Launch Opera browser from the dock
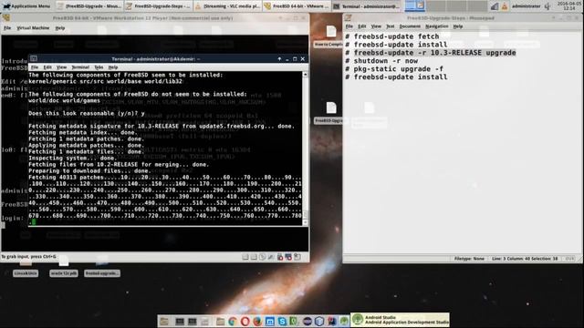 tap(245, 321)
